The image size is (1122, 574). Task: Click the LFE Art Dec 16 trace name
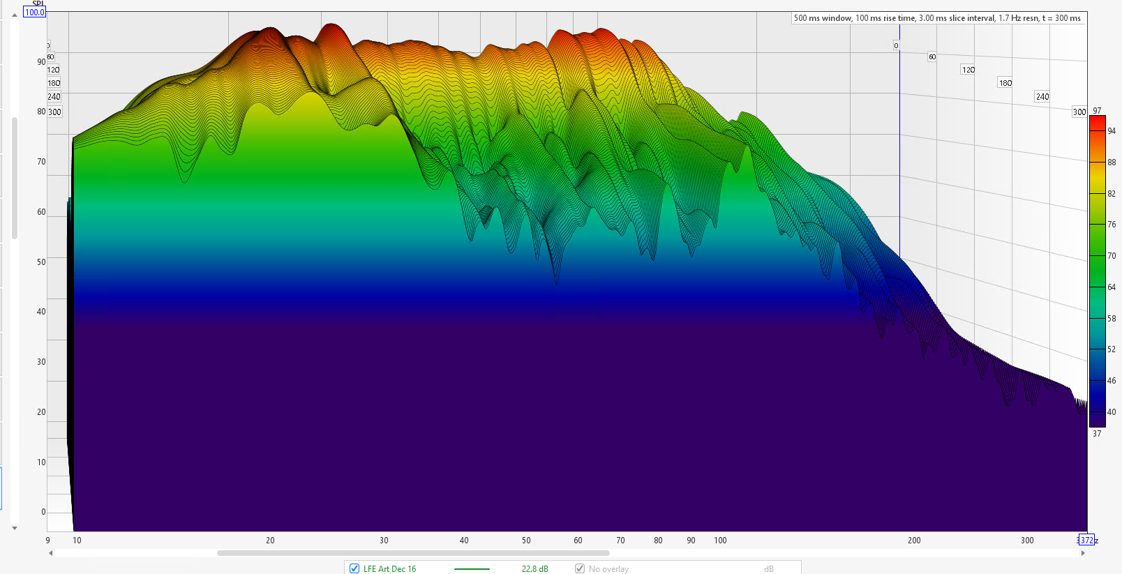[389, 568]
